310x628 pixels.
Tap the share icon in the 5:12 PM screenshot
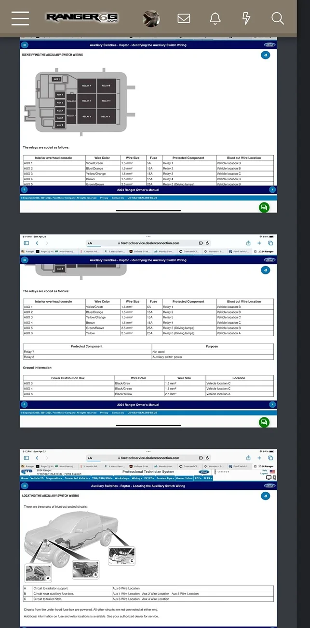pyautogui.click(x=248, y=457)
